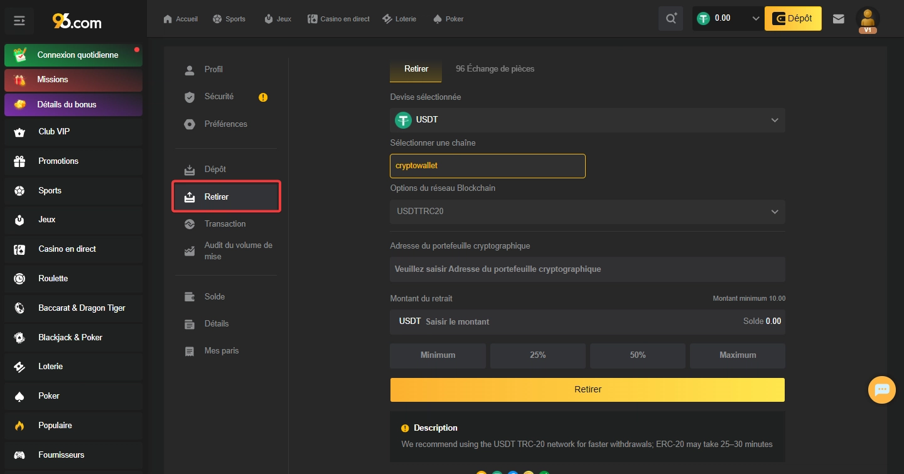
Task: Click the gamepad icon beside Fournisseurs
Action: click(19, 455)
